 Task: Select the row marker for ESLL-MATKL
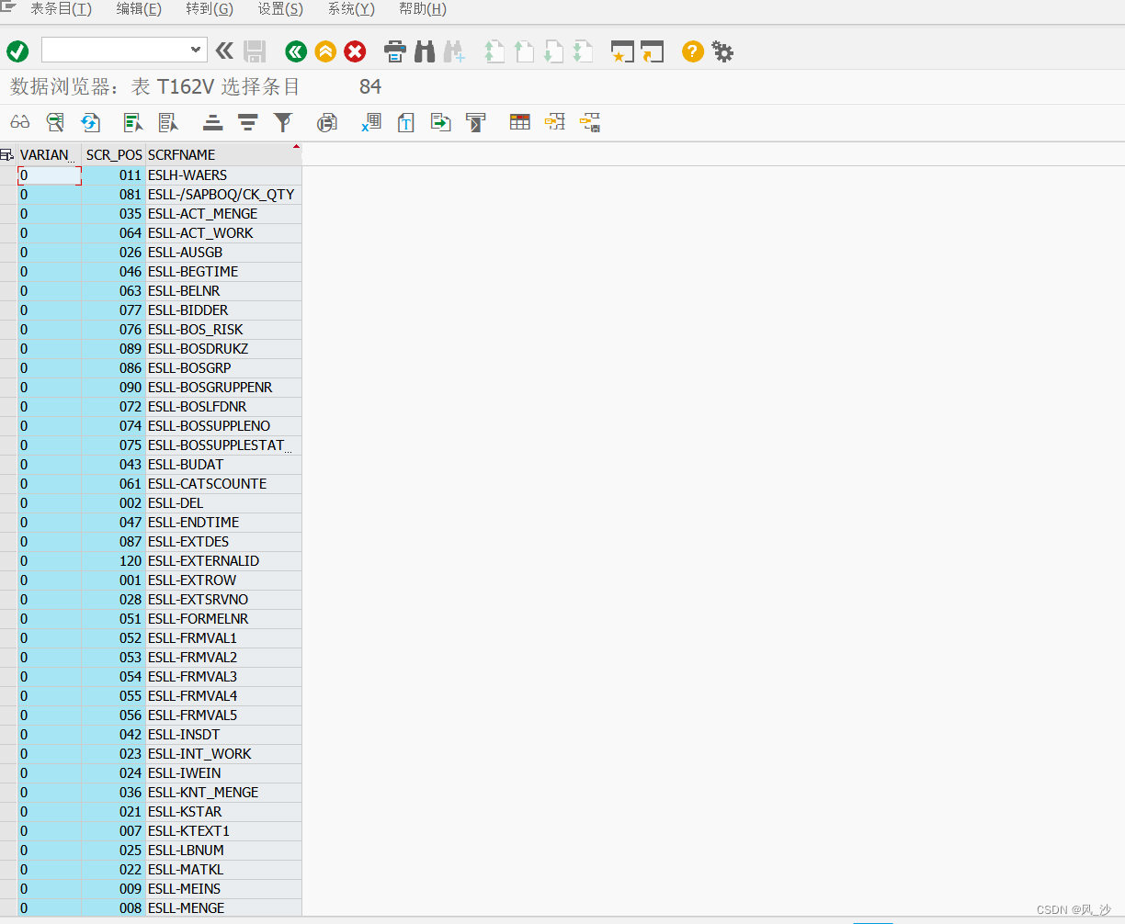tap(8, 869)
